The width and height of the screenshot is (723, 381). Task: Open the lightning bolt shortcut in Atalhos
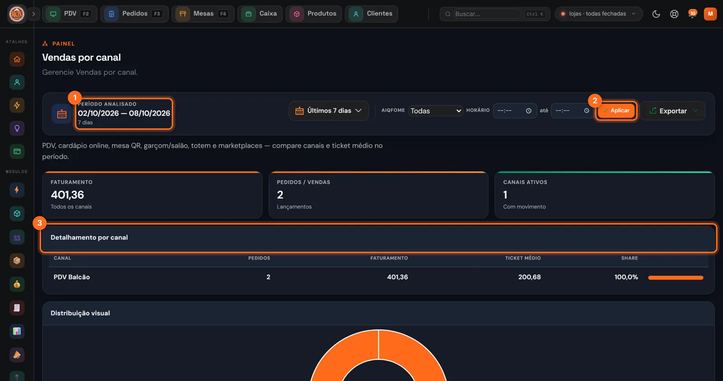pyautogui.click(x=17, y=105)
